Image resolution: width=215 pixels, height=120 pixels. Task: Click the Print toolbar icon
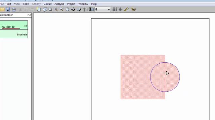(14, 9)
